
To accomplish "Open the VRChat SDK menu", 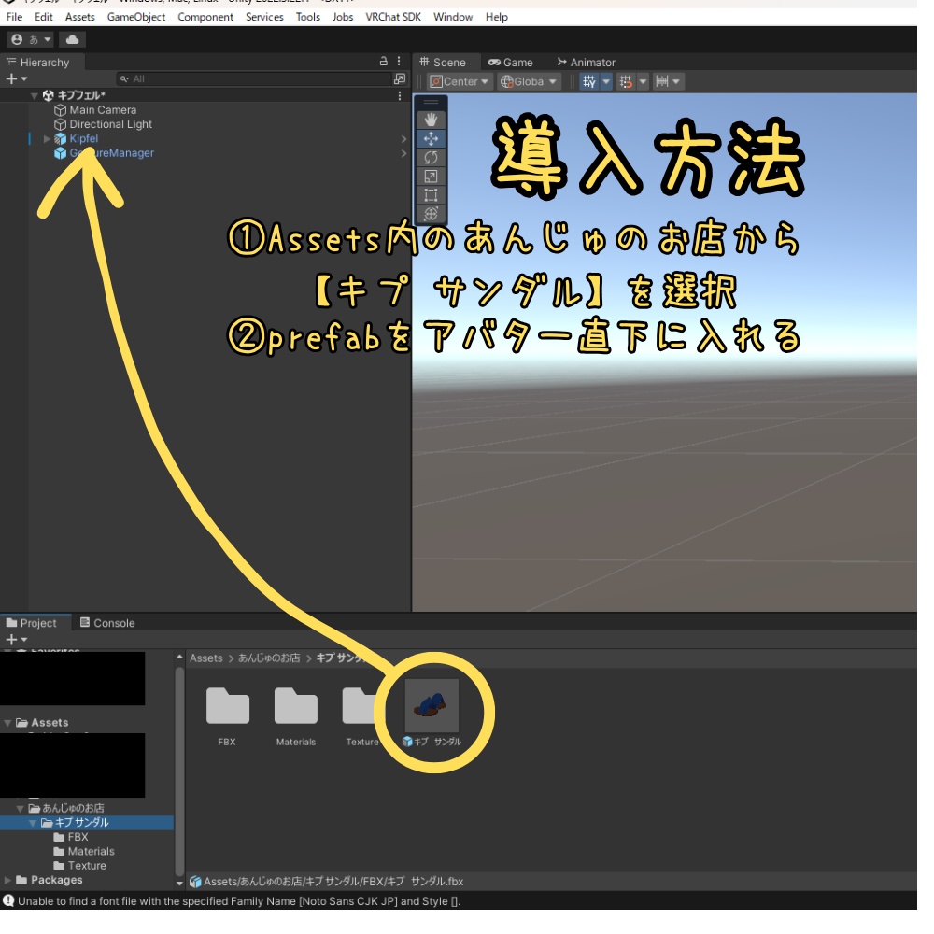I will [x=392, y=17].
